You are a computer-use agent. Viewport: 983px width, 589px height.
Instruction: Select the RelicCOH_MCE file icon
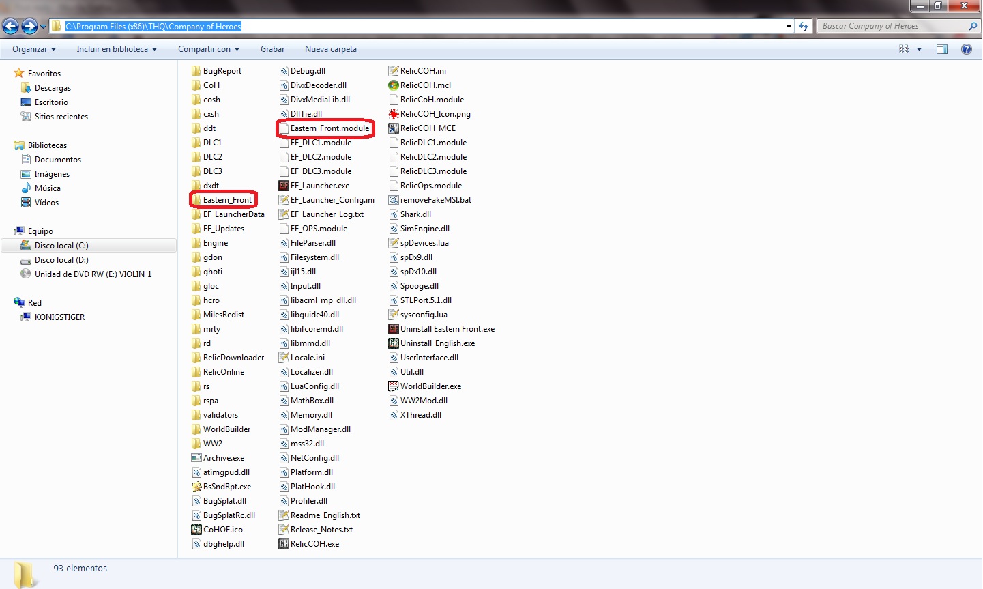point(394,128)
